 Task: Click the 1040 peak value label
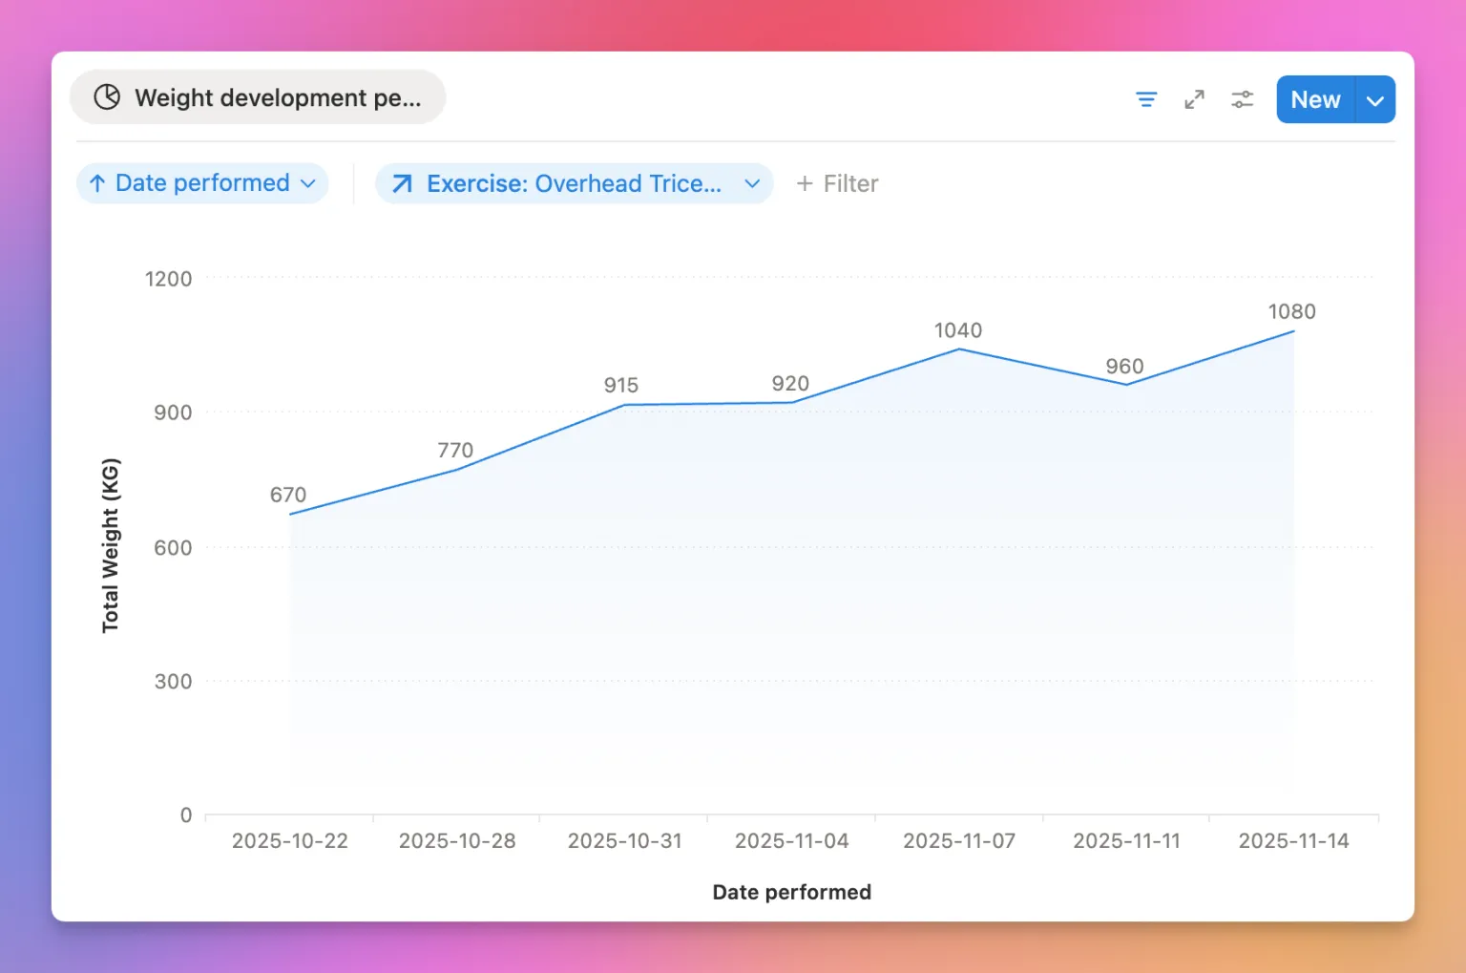coord(957,330)
